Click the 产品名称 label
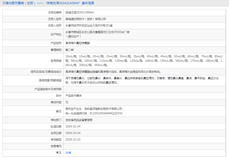The height and width of the screenshot is (158, 229). coord(56,43)
